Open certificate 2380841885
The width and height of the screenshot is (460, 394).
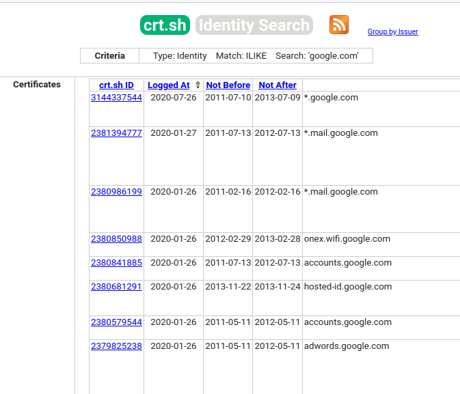point(116,263)
